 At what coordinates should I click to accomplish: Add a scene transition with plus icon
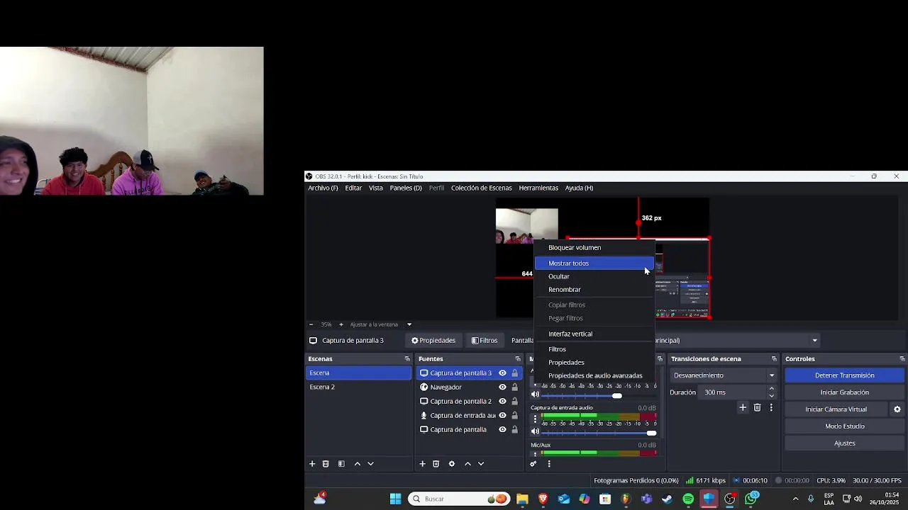743,407
